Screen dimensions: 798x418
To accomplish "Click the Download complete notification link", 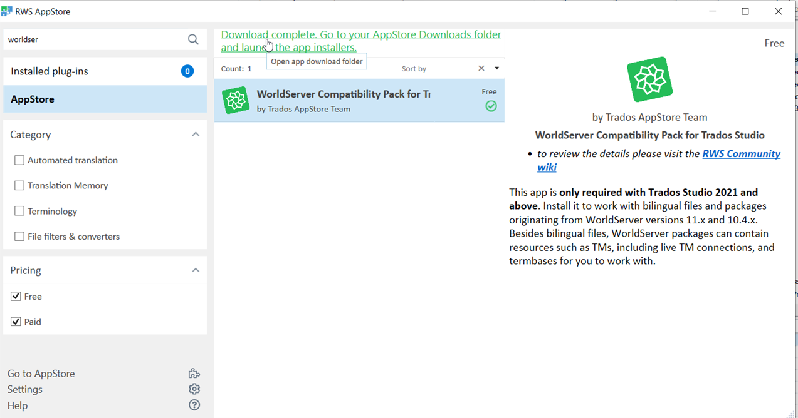I will [x=360, y=34].
